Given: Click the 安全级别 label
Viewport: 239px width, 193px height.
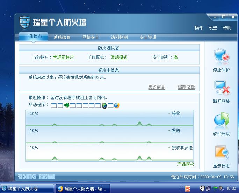Looking at the screenshot, I should pyautogui.click(x=162, y=57).
